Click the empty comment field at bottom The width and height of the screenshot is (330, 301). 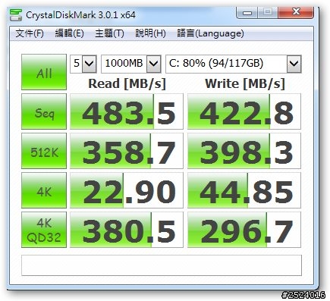[162, 265]
